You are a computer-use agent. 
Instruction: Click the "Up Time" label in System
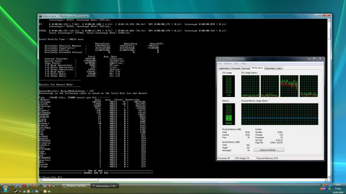coord(258,140)
